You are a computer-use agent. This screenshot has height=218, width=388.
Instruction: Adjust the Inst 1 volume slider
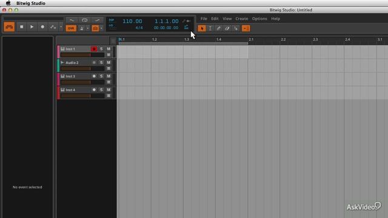(x=82, y=55)
